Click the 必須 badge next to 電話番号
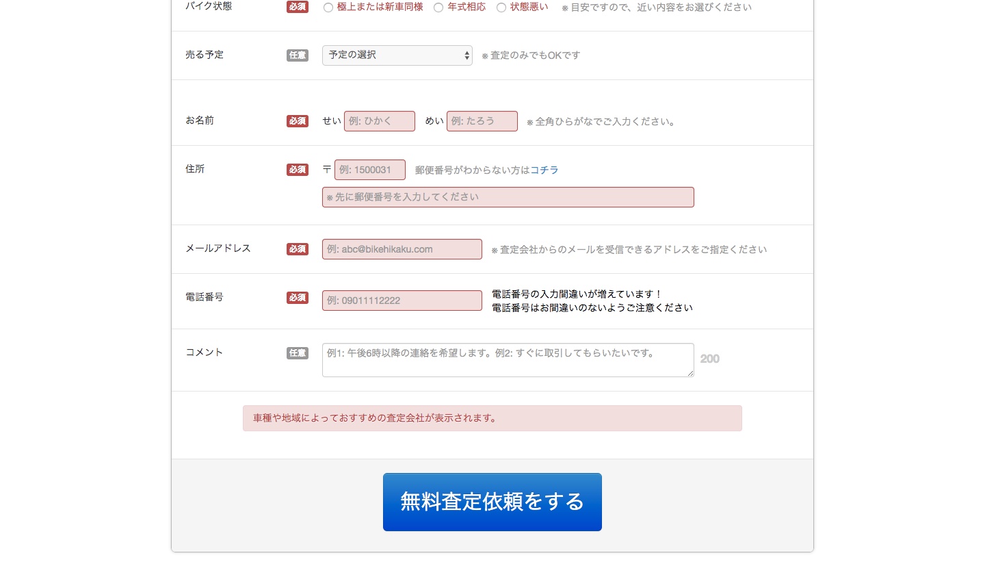 click(298, 298)
